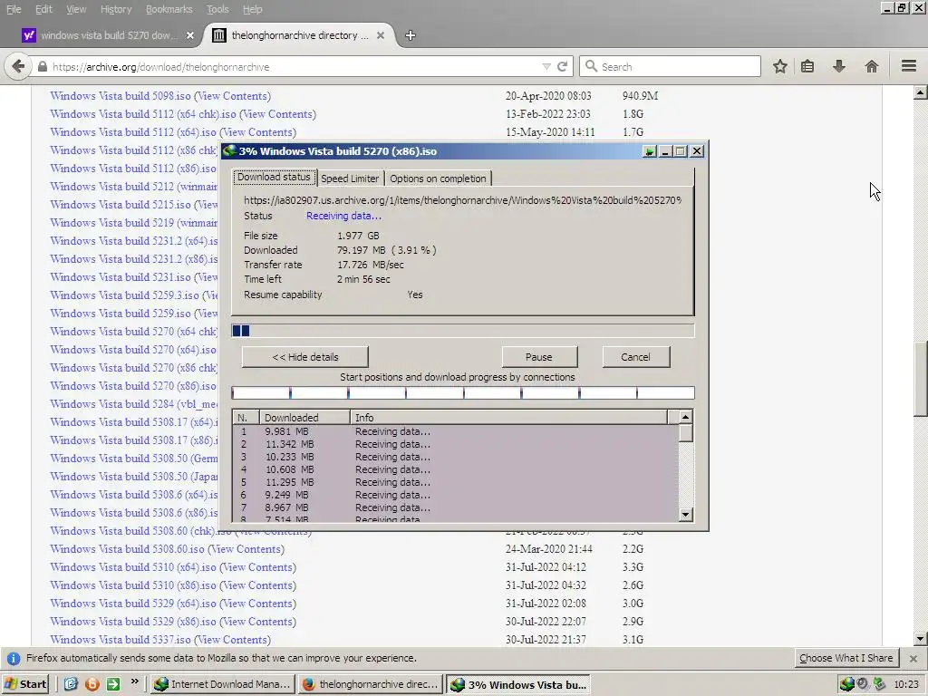The height and width of the screenshot is (696, 928).
Task: Expand quick launch overflow chevron
Action: [134, 681]
